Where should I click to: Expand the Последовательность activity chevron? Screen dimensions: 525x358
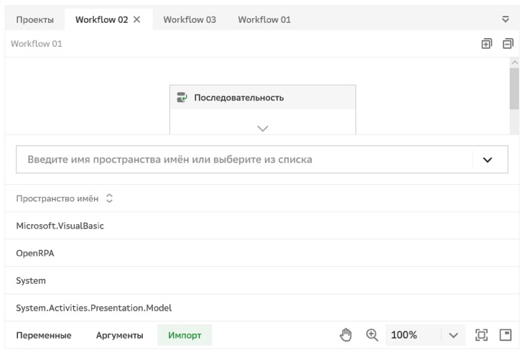(262, 127)
